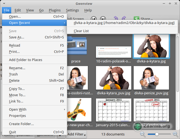This screenshot has width=180, height=139.
Task: Select the January-2015-calen... thumbnail
Action: [114, 110]
